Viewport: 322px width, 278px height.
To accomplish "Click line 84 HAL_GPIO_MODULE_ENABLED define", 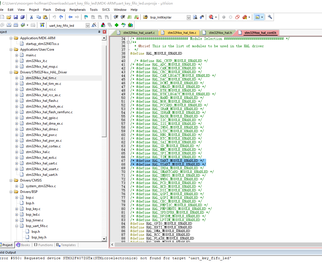I will click(161, 224).
